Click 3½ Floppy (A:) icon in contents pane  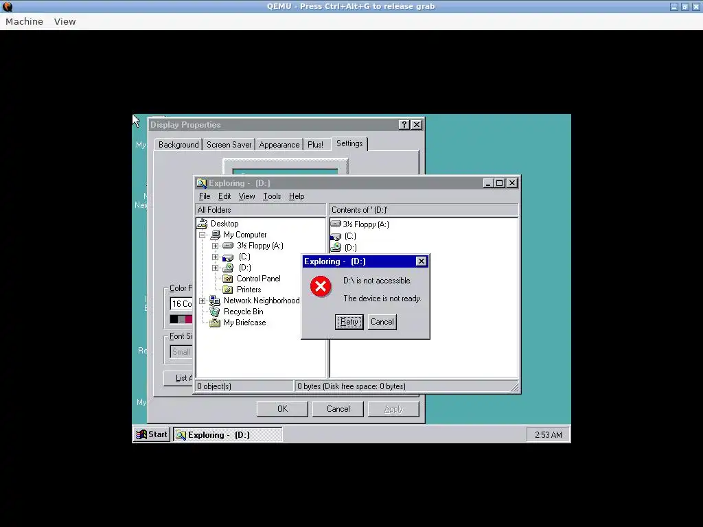click(336, 224)
